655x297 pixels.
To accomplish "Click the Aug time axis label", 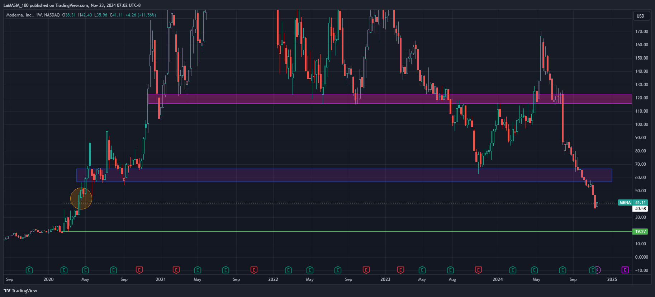I will click(452, 279).
